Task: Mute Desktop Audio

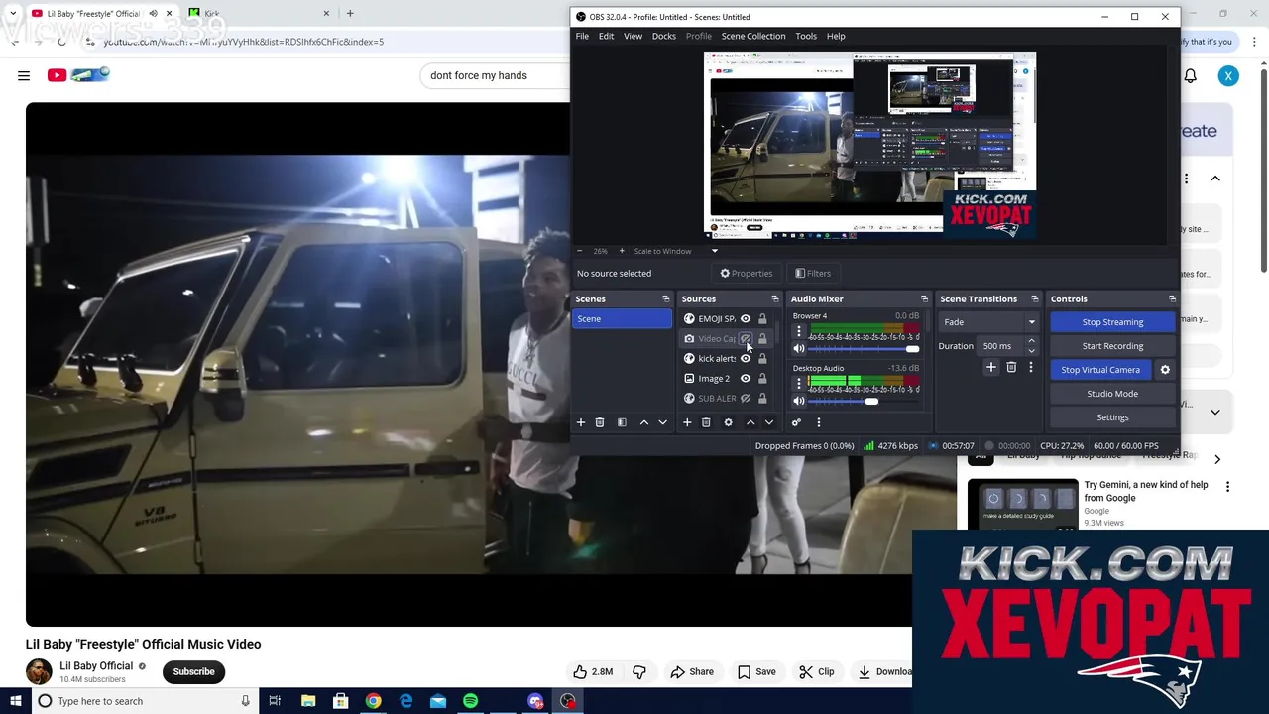Action: point(799,401)
